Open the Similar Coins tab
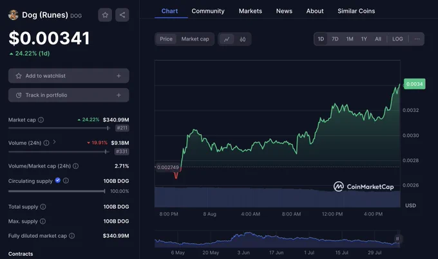The width and height of the screenshot is (438, 259). point(356,11)
